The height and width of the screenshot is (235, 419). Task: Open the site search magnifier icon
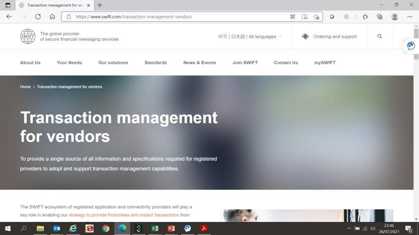click(380, 36)
